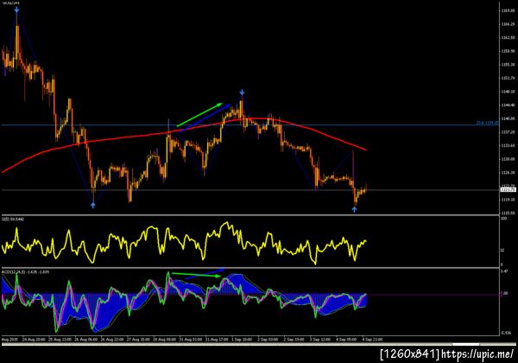Click the 24 Aug 20:00 time axis label
The image size is (518, 363).
coord(34,340)
